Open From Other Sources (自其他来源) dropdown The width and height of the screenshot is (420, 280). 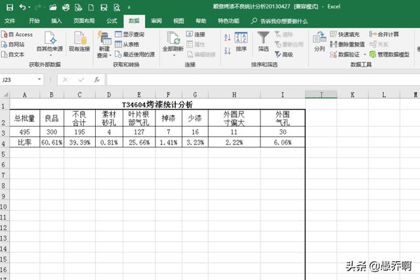click(x=49, y=49)
